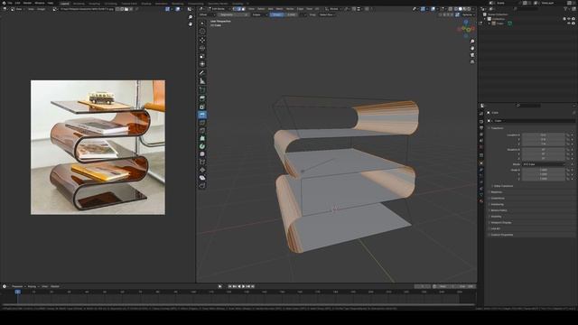Image resolution: width=578 pixels, height=325 pixels.
Task: Select the Knife tool
Action: (202, 131)
